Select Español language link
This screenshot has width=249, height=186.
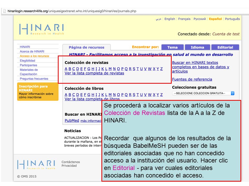point(215,19)
